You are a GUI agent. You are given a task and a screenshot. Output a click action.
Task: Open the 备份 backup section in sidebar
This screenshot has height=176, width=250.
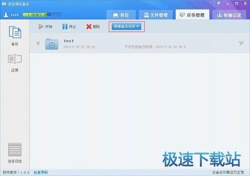pyautogui.click(x=15, y=36)
